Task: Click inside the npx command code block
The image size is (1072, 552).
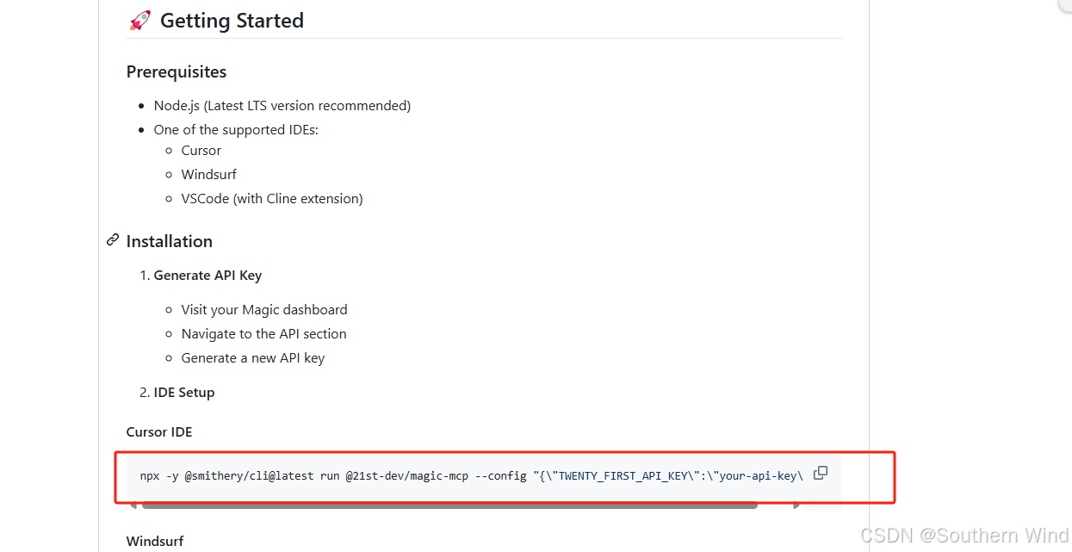Action: tap(472, 475)
